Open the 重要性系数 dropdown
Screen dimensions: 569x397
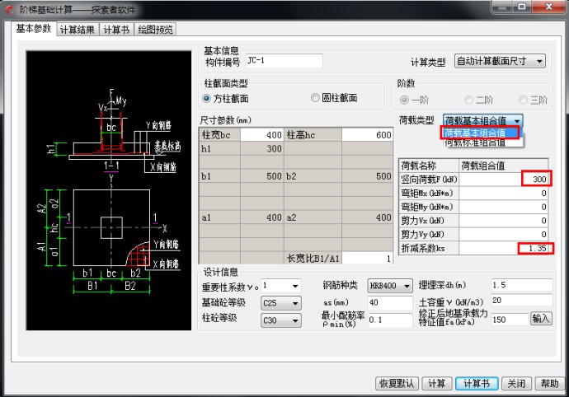(281, 286)
